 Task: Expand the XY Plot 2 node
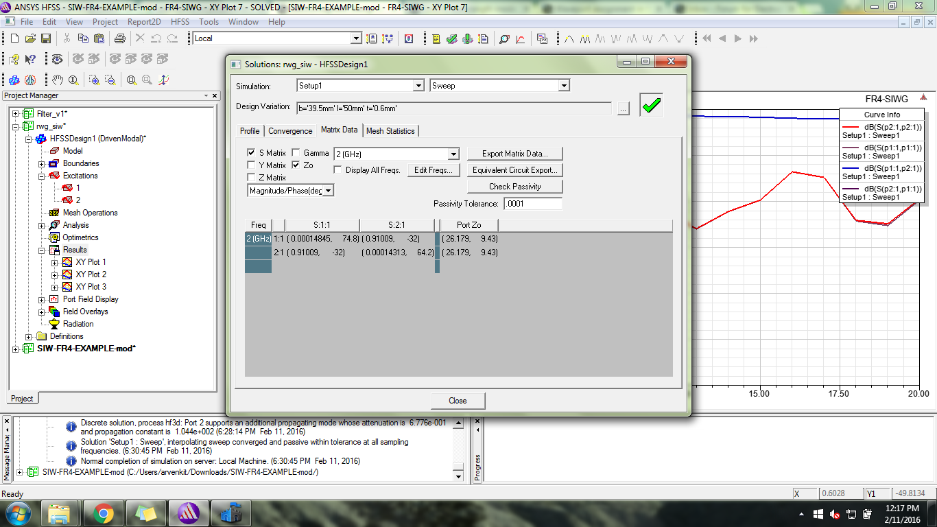55,274
